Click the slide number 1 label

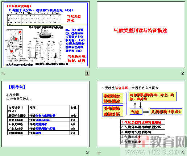[87, 73]
